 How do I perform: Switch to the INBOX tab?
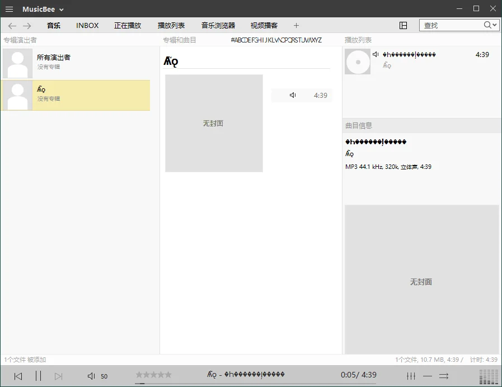pyautogui.click(x=87, y=25)
